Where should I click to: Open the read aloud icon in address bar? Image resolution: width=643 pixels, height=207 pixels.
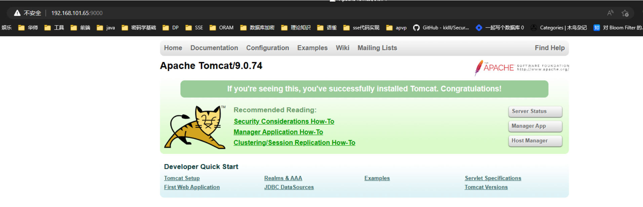coord(610,13)
